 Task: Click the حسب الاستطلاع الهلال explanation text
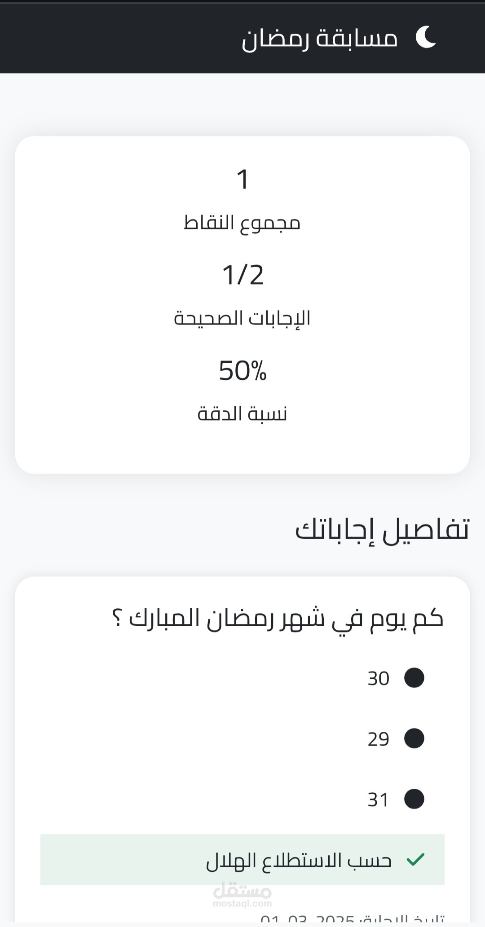pos(299,861)
